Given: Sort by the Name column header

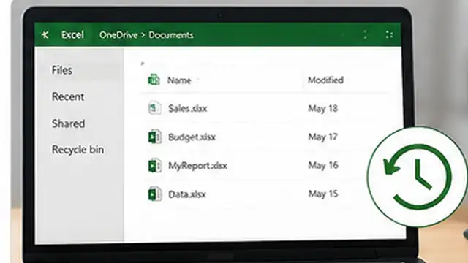Looking at the screenshot, I should click(179, 80).
